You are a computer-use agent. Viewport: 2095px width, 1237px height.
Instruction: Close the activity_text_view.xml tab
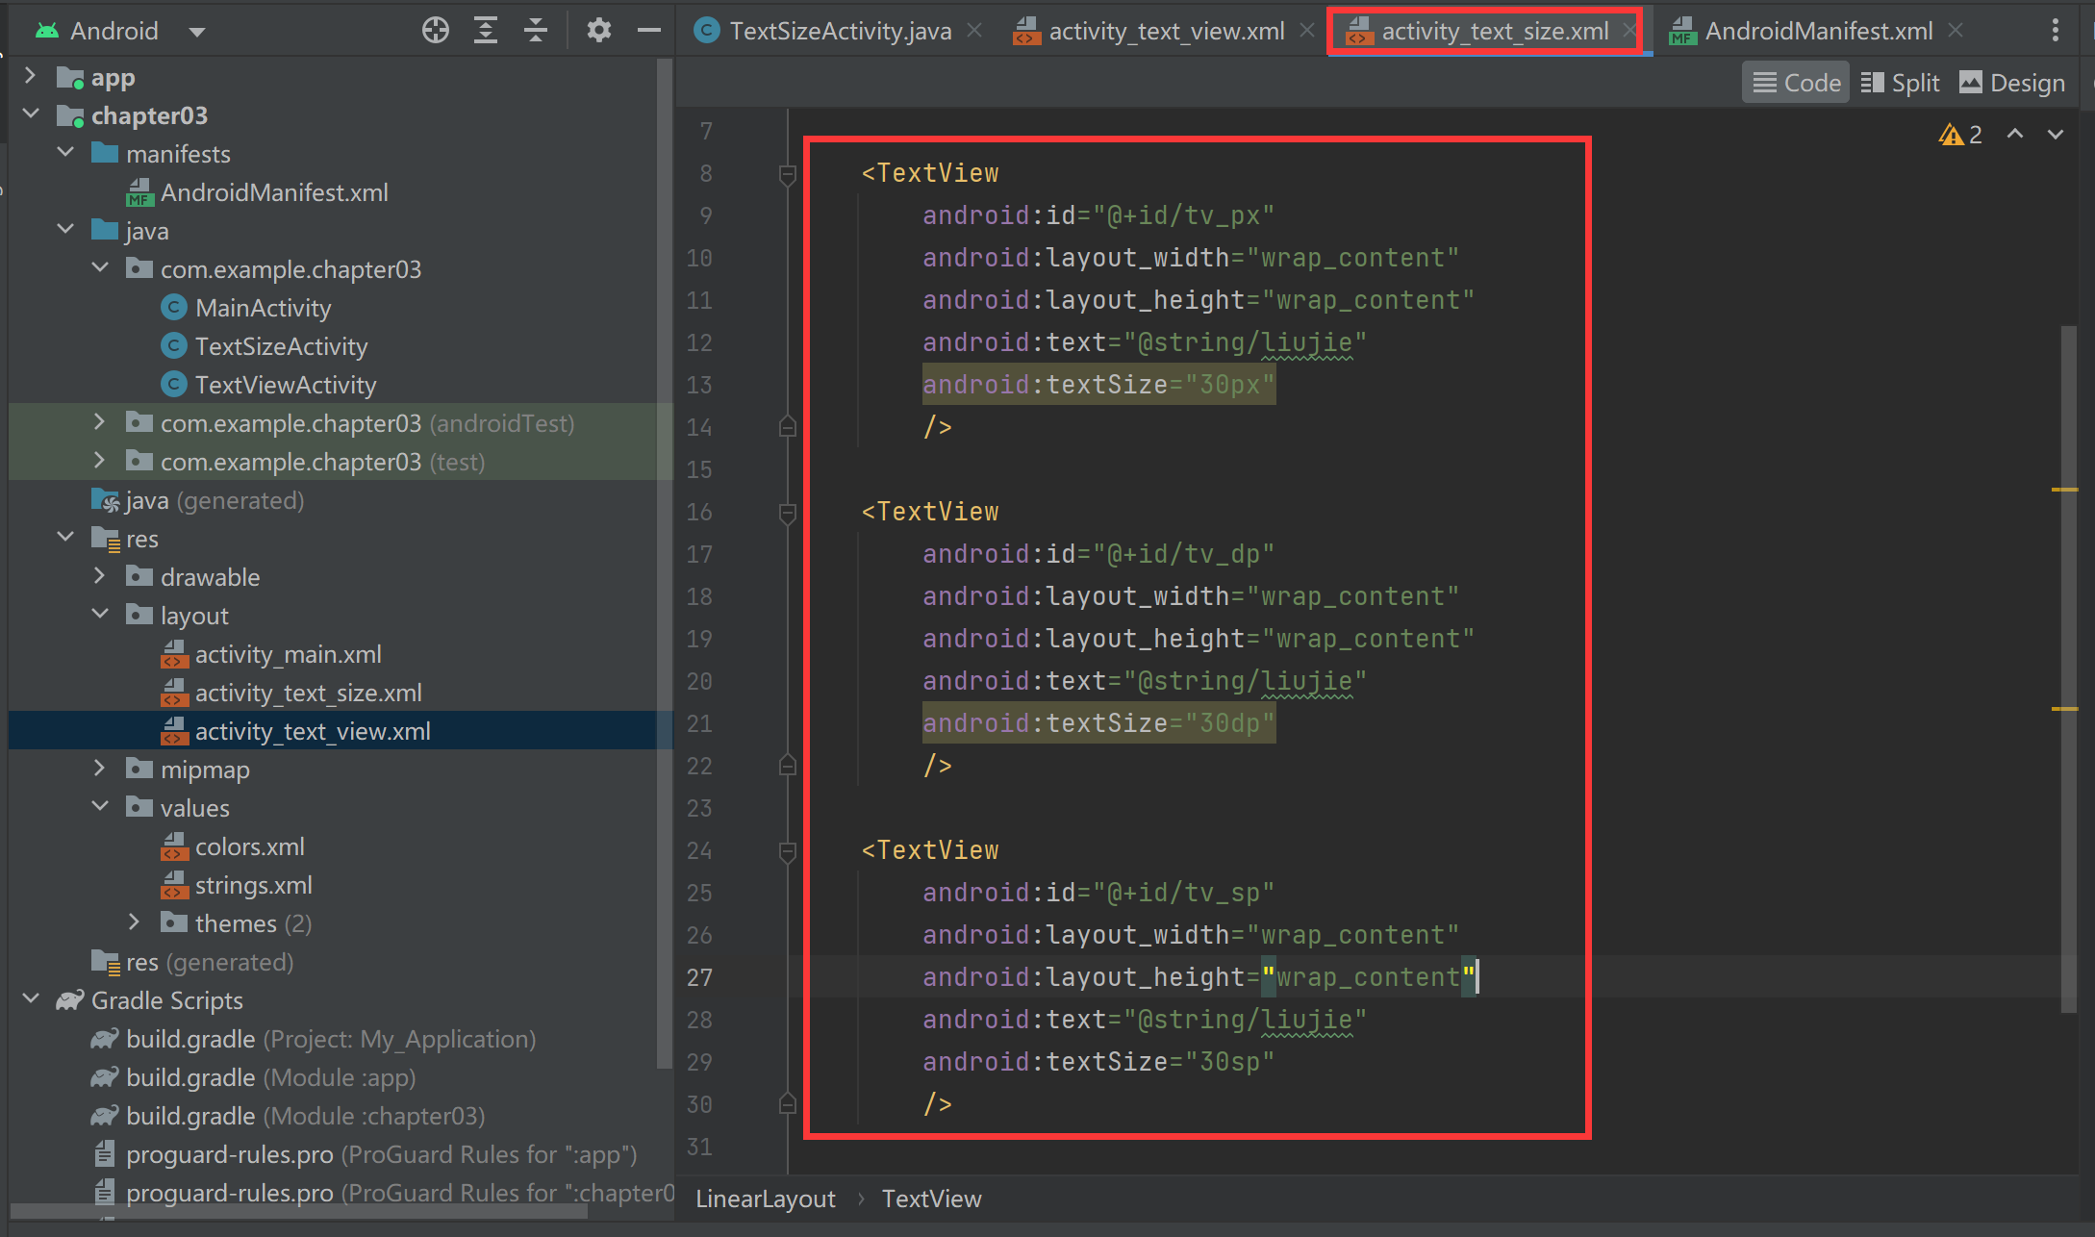[1307, 31]
